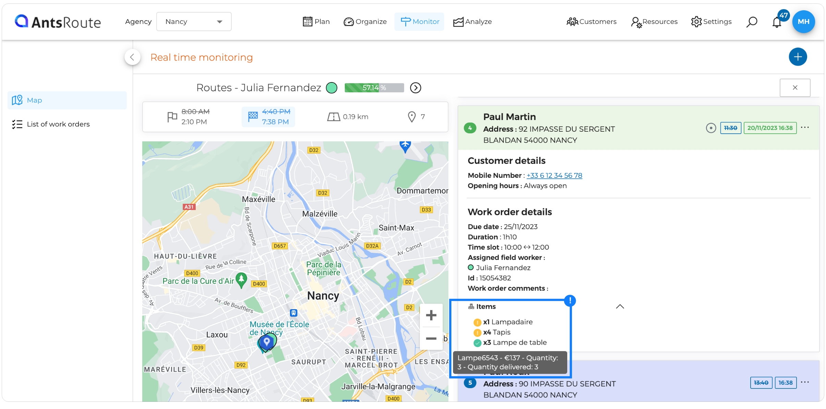Call the mobile number +33 6 12 34 56 78
Viewport: 826px width, 409px height.
[x=554, y=175]
